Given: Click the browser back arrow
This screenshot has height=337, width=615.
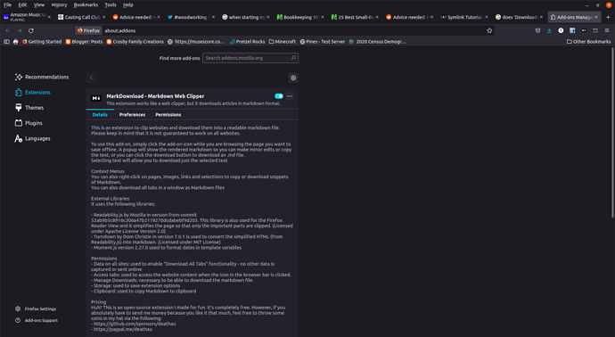Looking at the screenshot, I should coord(8,30).
